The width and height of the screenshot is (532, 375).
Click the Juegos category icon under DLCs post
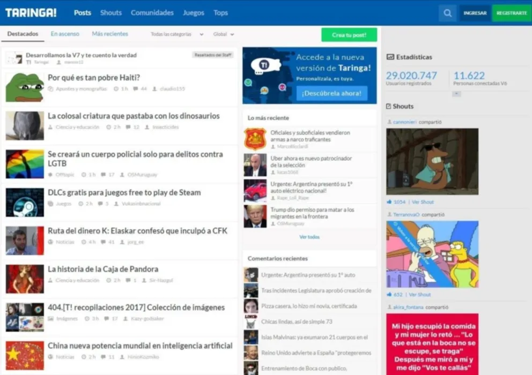49,204
